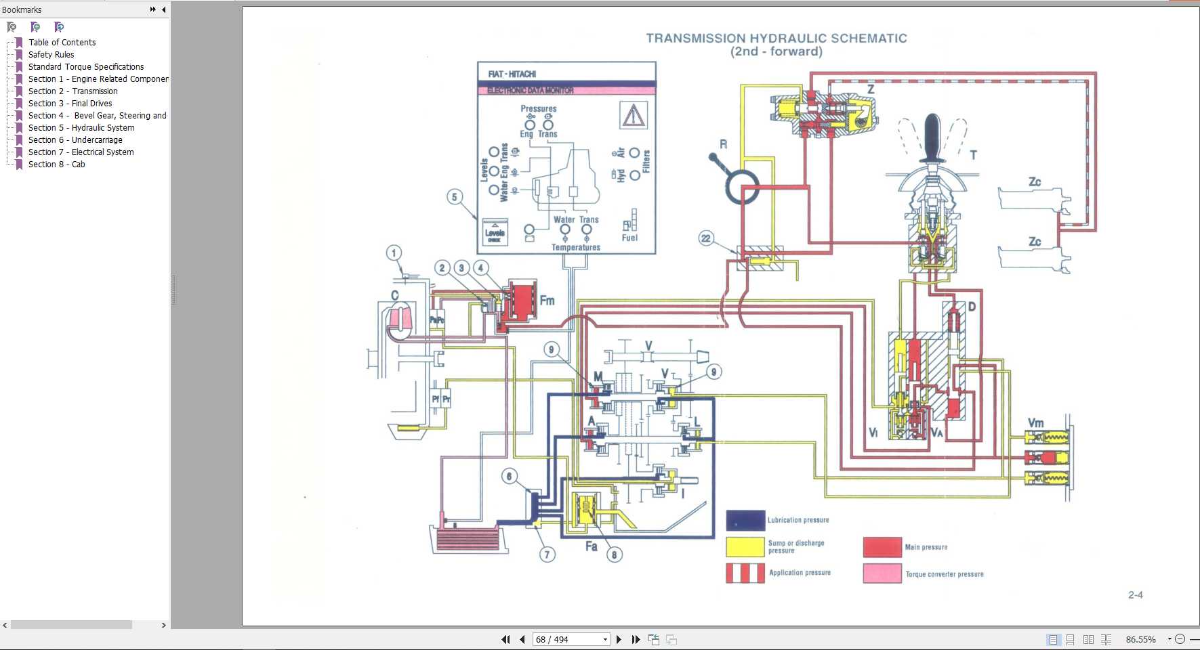
Task: Click the delete bookmark icon in Bookmarks panel
Action: pos(12,27)
